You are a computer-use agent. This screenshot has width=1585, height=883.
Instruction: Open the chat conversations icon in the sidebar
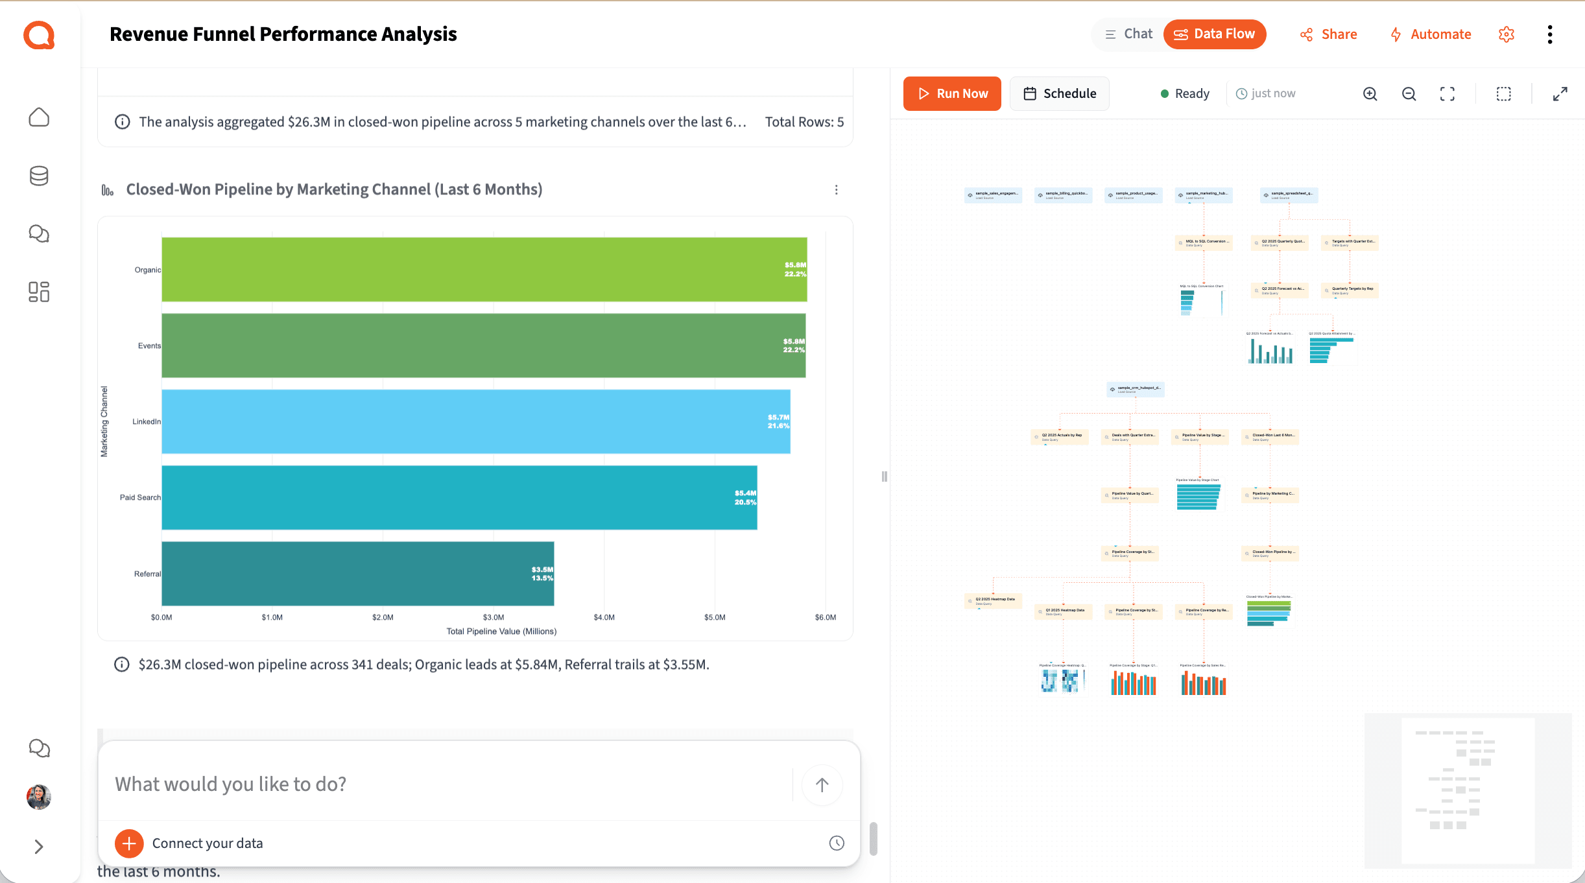point(39,233)
